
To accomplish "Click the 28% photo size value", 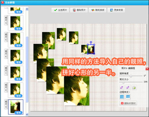I will 145,82.
